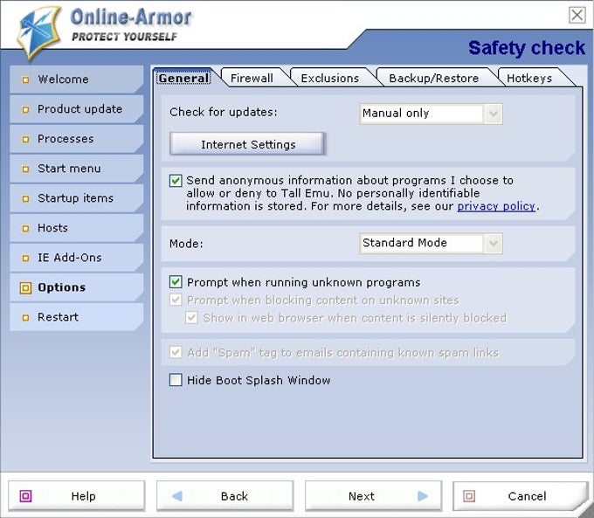
Task: Switch to the General tab
Action: 183,78
